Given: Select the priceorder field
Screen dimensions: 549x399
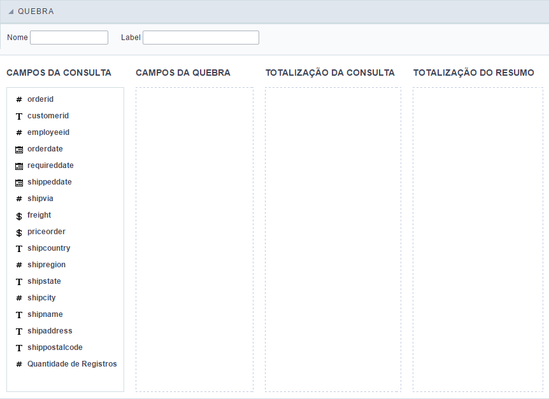Looking at the screenshot, I should tap(46, 232).
